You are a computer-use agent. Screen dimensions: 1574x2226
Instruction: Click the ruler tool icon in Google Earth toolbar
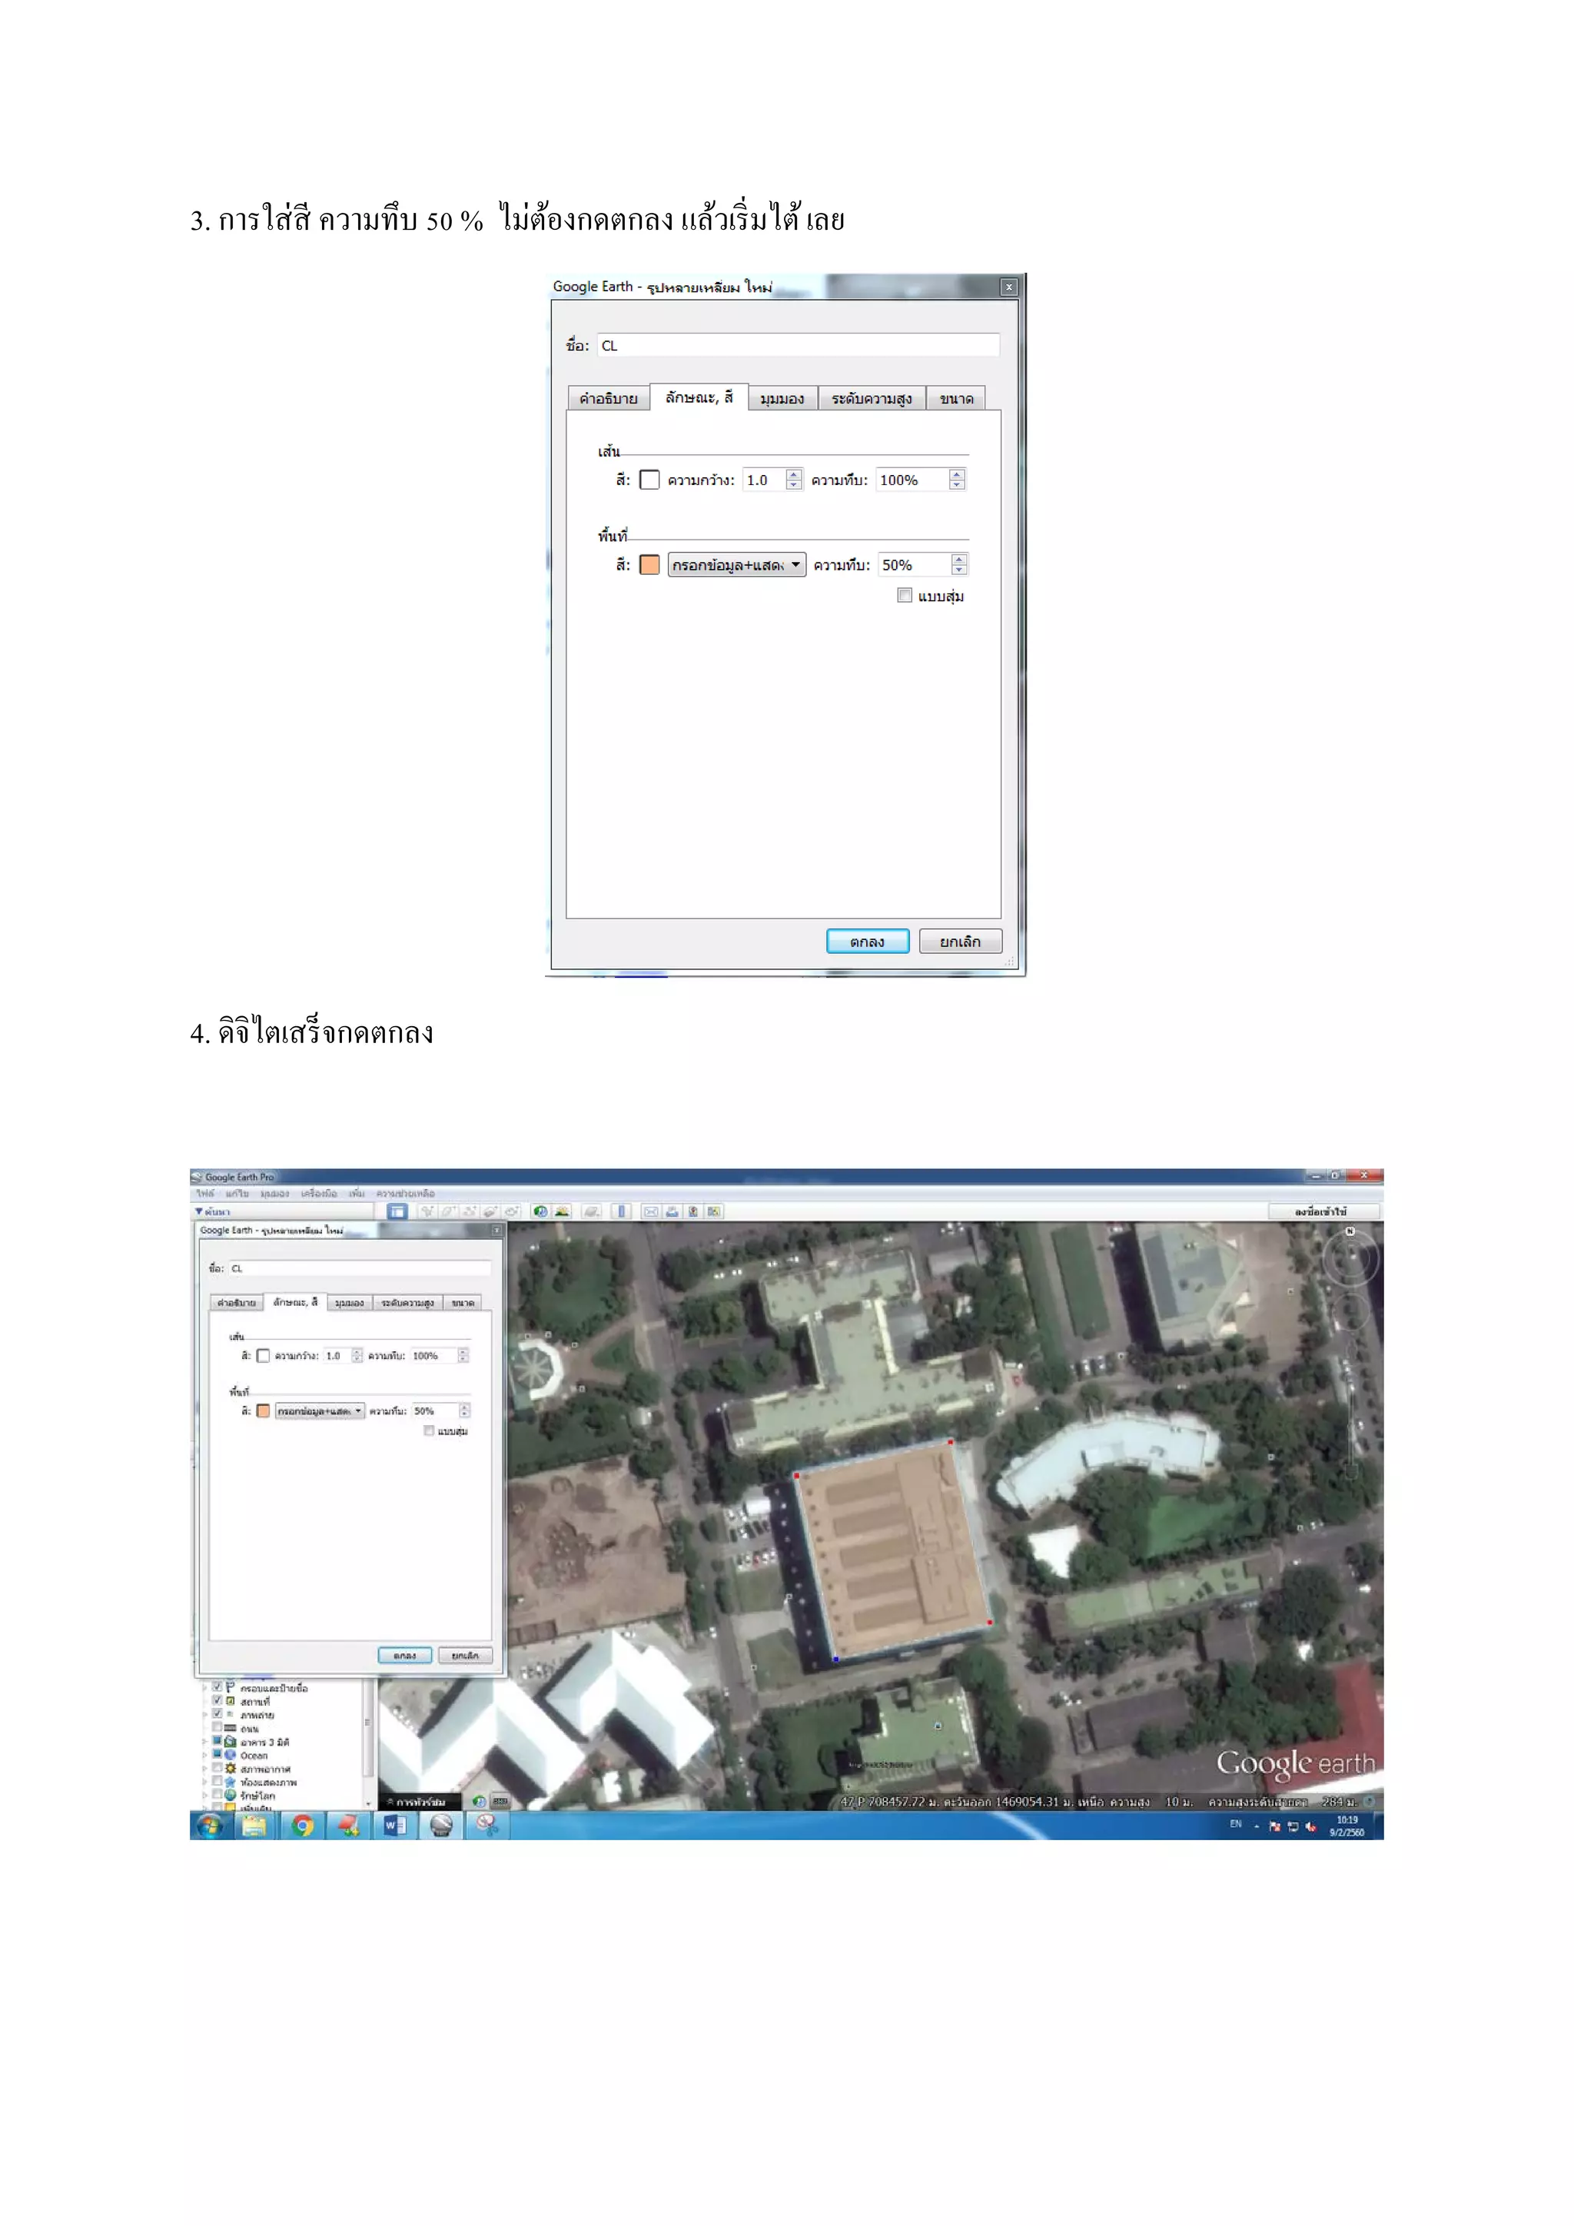pos(623,1212)
